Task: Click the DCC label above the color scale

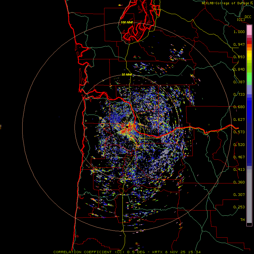Action: [x=248, y=17]
